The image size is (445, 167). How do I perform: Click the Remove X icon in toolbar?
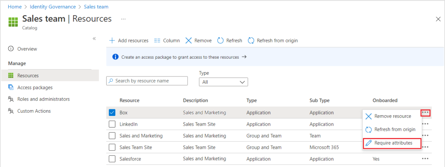point(189,41)
